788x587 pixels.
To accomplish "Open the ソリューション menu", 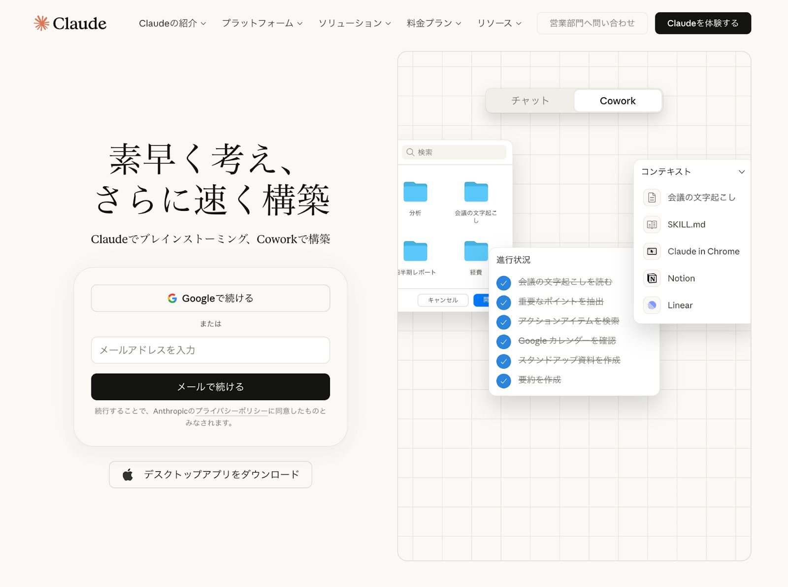I will (x=354, y=23).
